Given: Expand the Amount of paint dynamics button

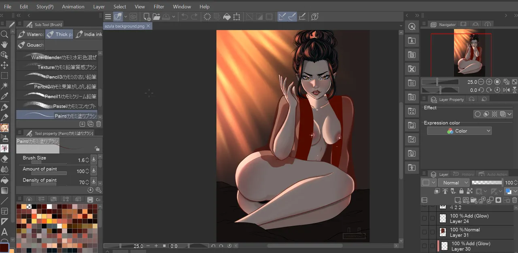Looking at the screenshot, I should [93, 171].
